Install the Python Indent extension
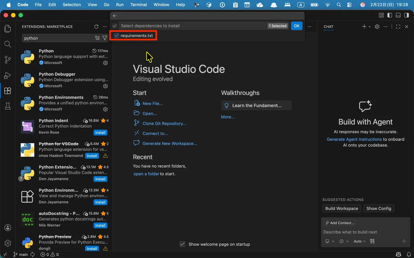This screenshot has width=414, height=258. tap(100, 132)
